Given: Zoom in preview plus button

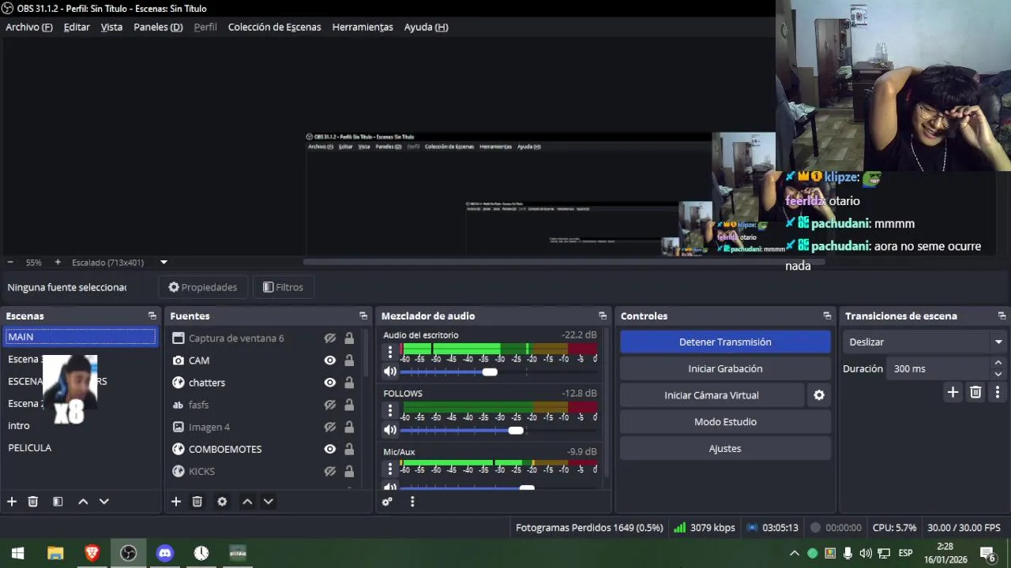Looking at the screenshot, I should pyautogui.click(x=58, y=262).
